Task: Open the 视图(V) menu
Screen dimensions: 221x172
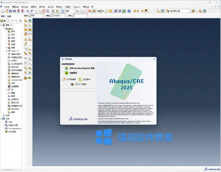Action: point(34,7)
